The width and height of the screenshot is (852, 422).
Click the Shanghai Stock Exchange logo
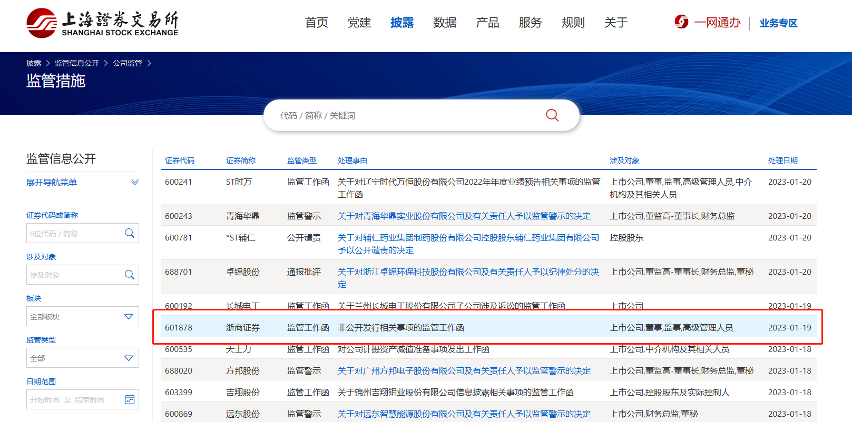point(103,23)
